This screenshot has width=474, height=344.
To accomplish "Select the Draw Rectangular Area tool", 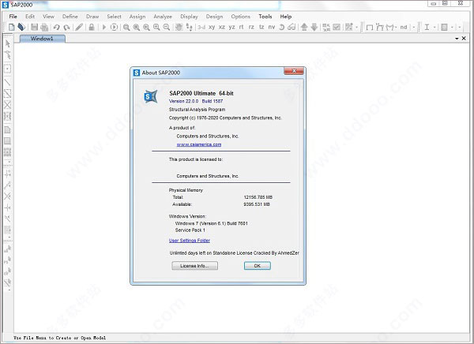I will 8,140.
